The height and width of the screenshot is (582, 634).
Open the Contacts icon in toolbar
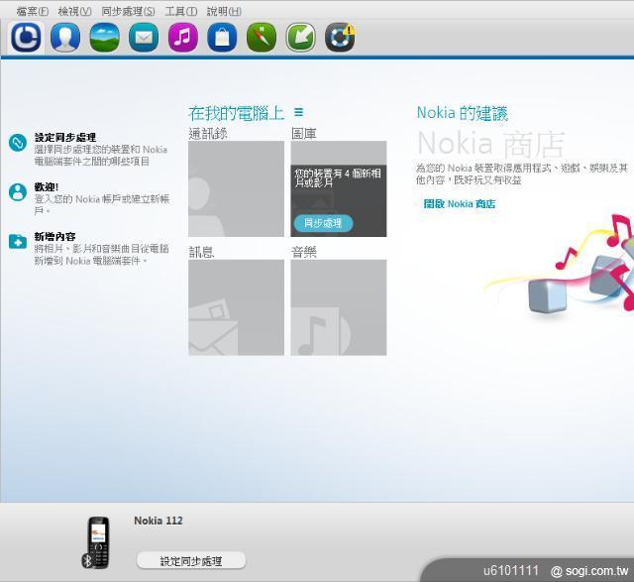click(65, 38)
